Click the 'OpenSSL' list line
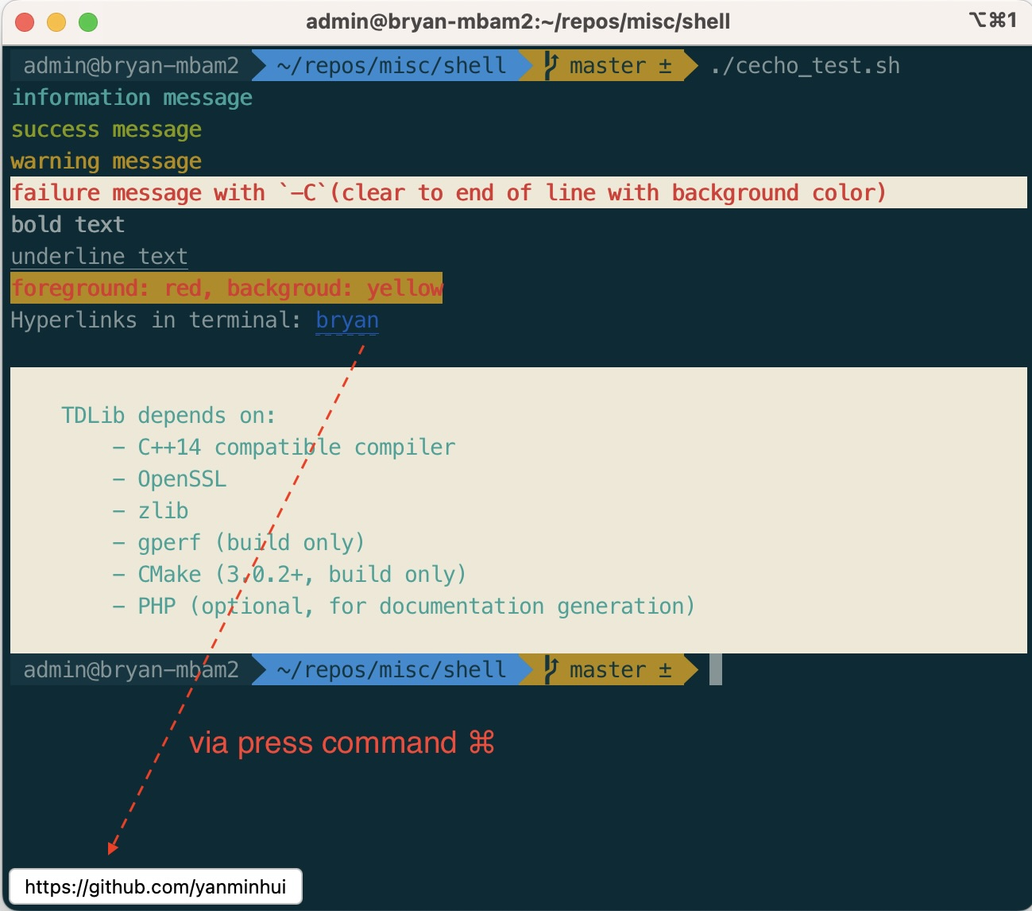This screenshot has height=911, width=1032. tap(169, 479)
